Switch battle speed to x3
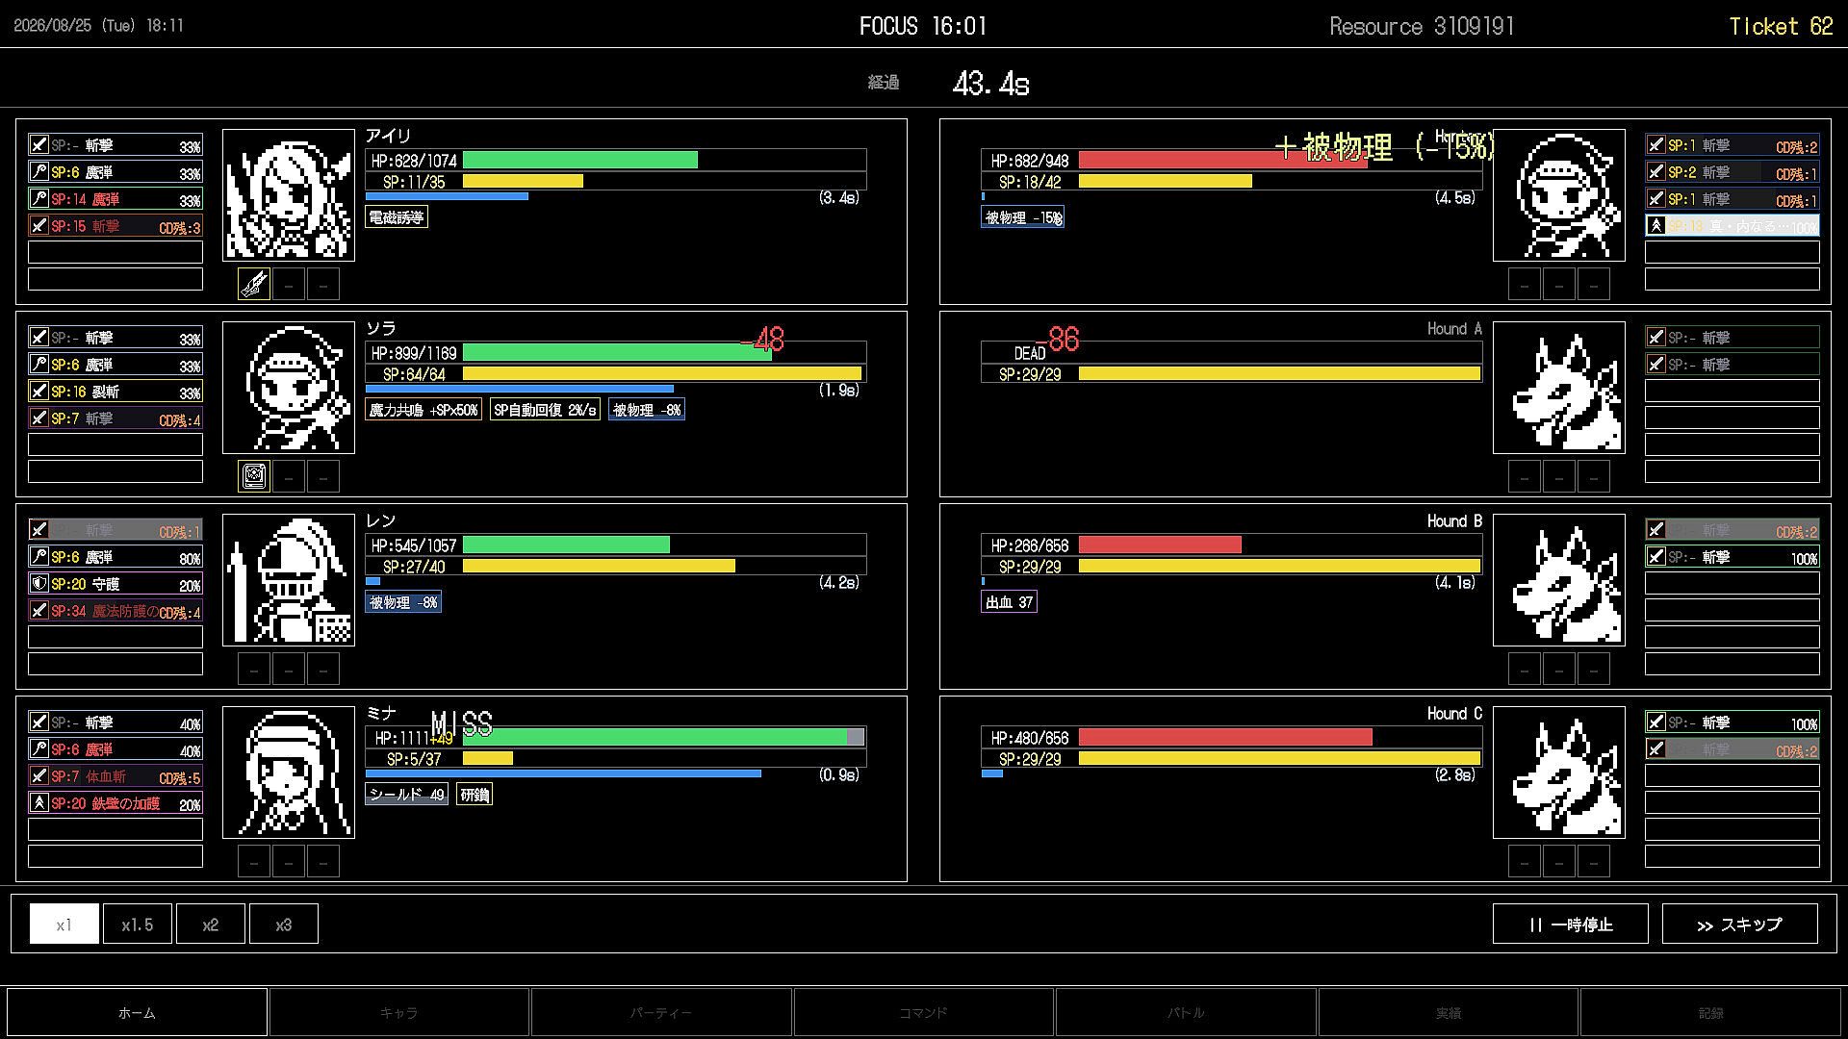Image resolution: width=1848 pixels, height=1039 pixels. 284,925
